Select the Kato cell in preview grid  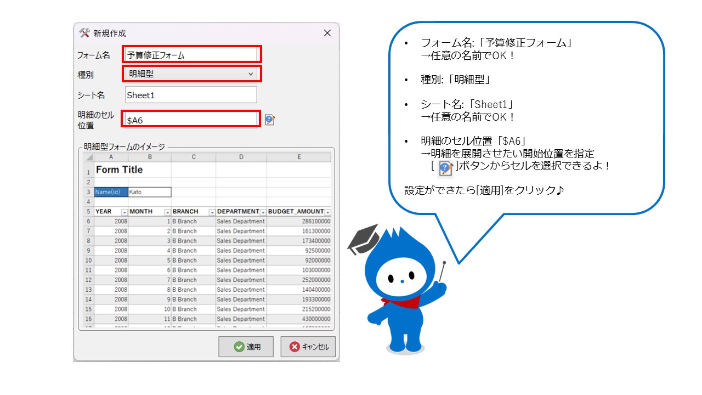tap(149, 192)
